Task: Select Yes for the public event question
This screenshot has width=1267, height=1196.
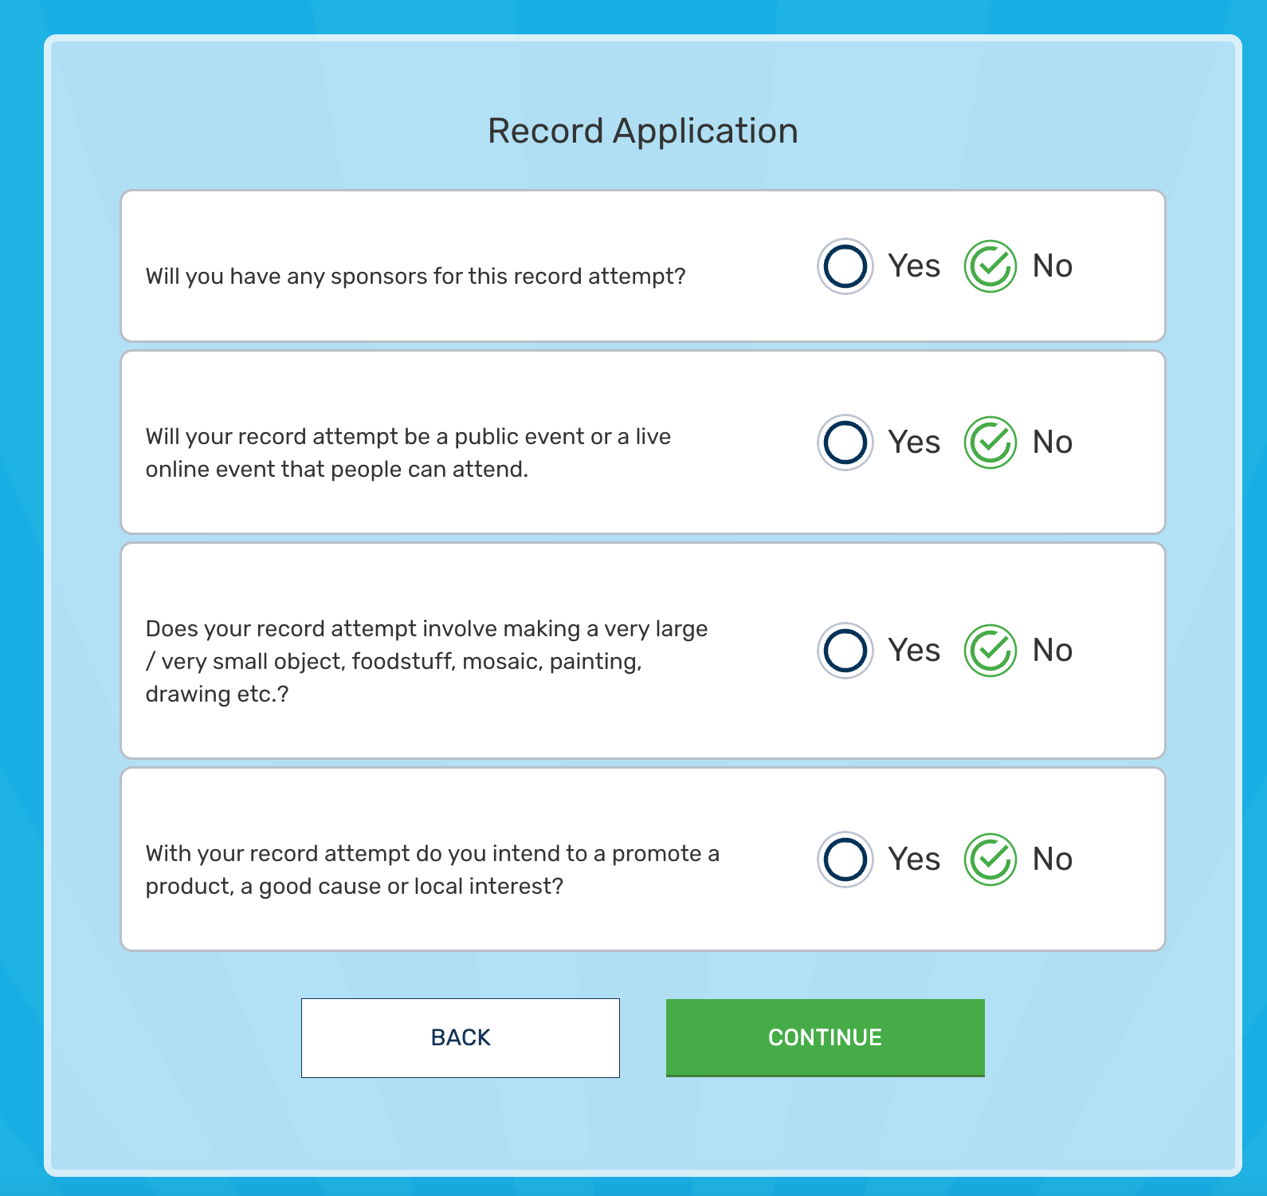Action: pos(845,443)
